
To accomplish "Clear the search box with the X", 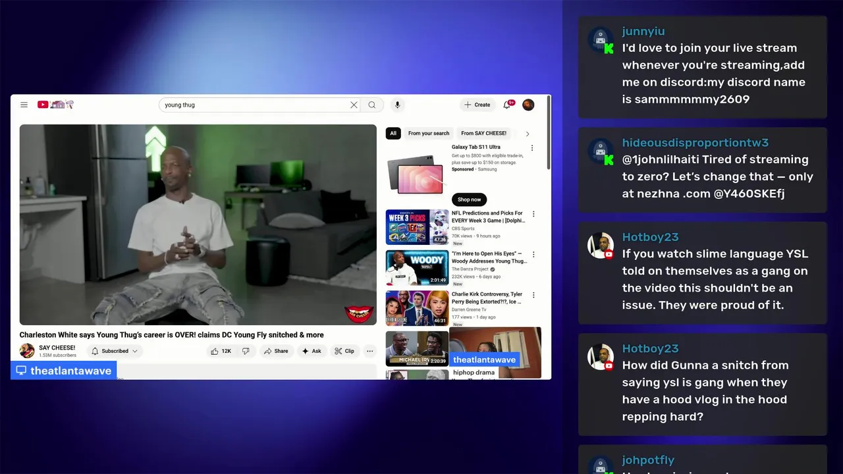I will [354, 105].
